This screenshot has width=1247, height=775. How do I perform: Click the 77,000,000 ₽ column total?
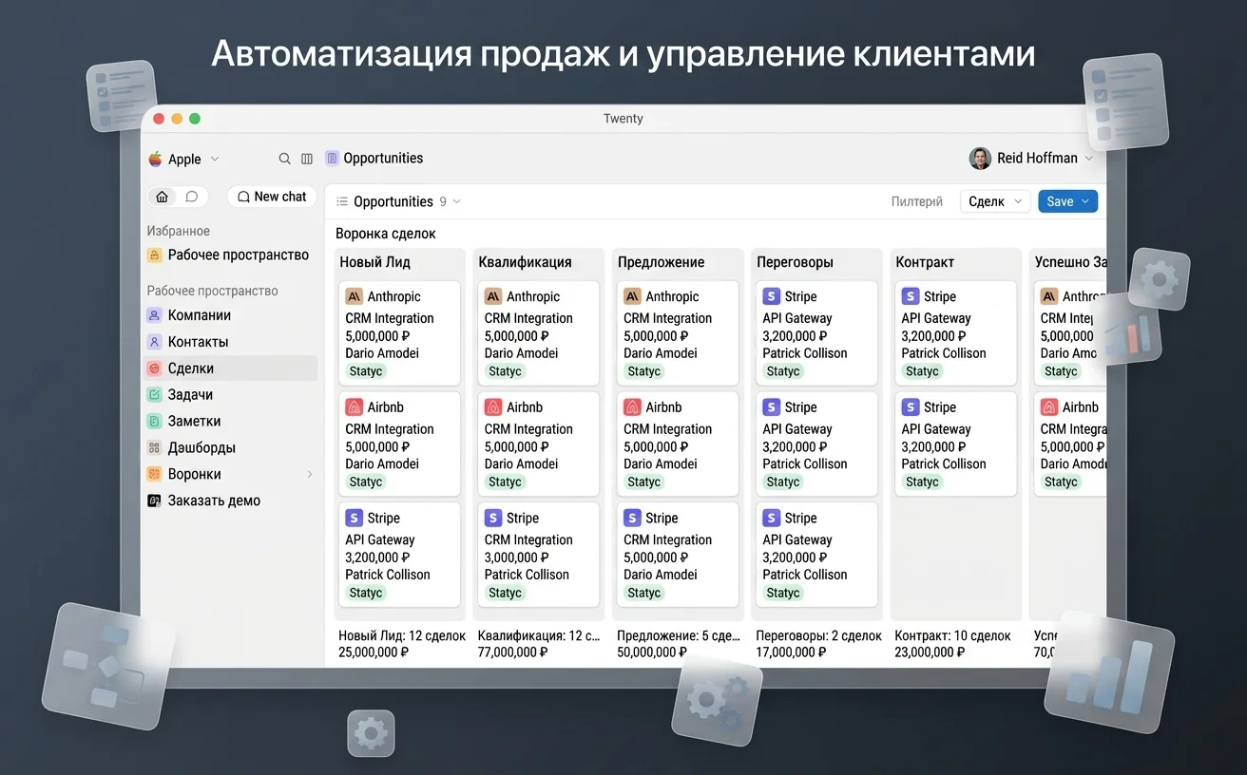coord(513,652)
